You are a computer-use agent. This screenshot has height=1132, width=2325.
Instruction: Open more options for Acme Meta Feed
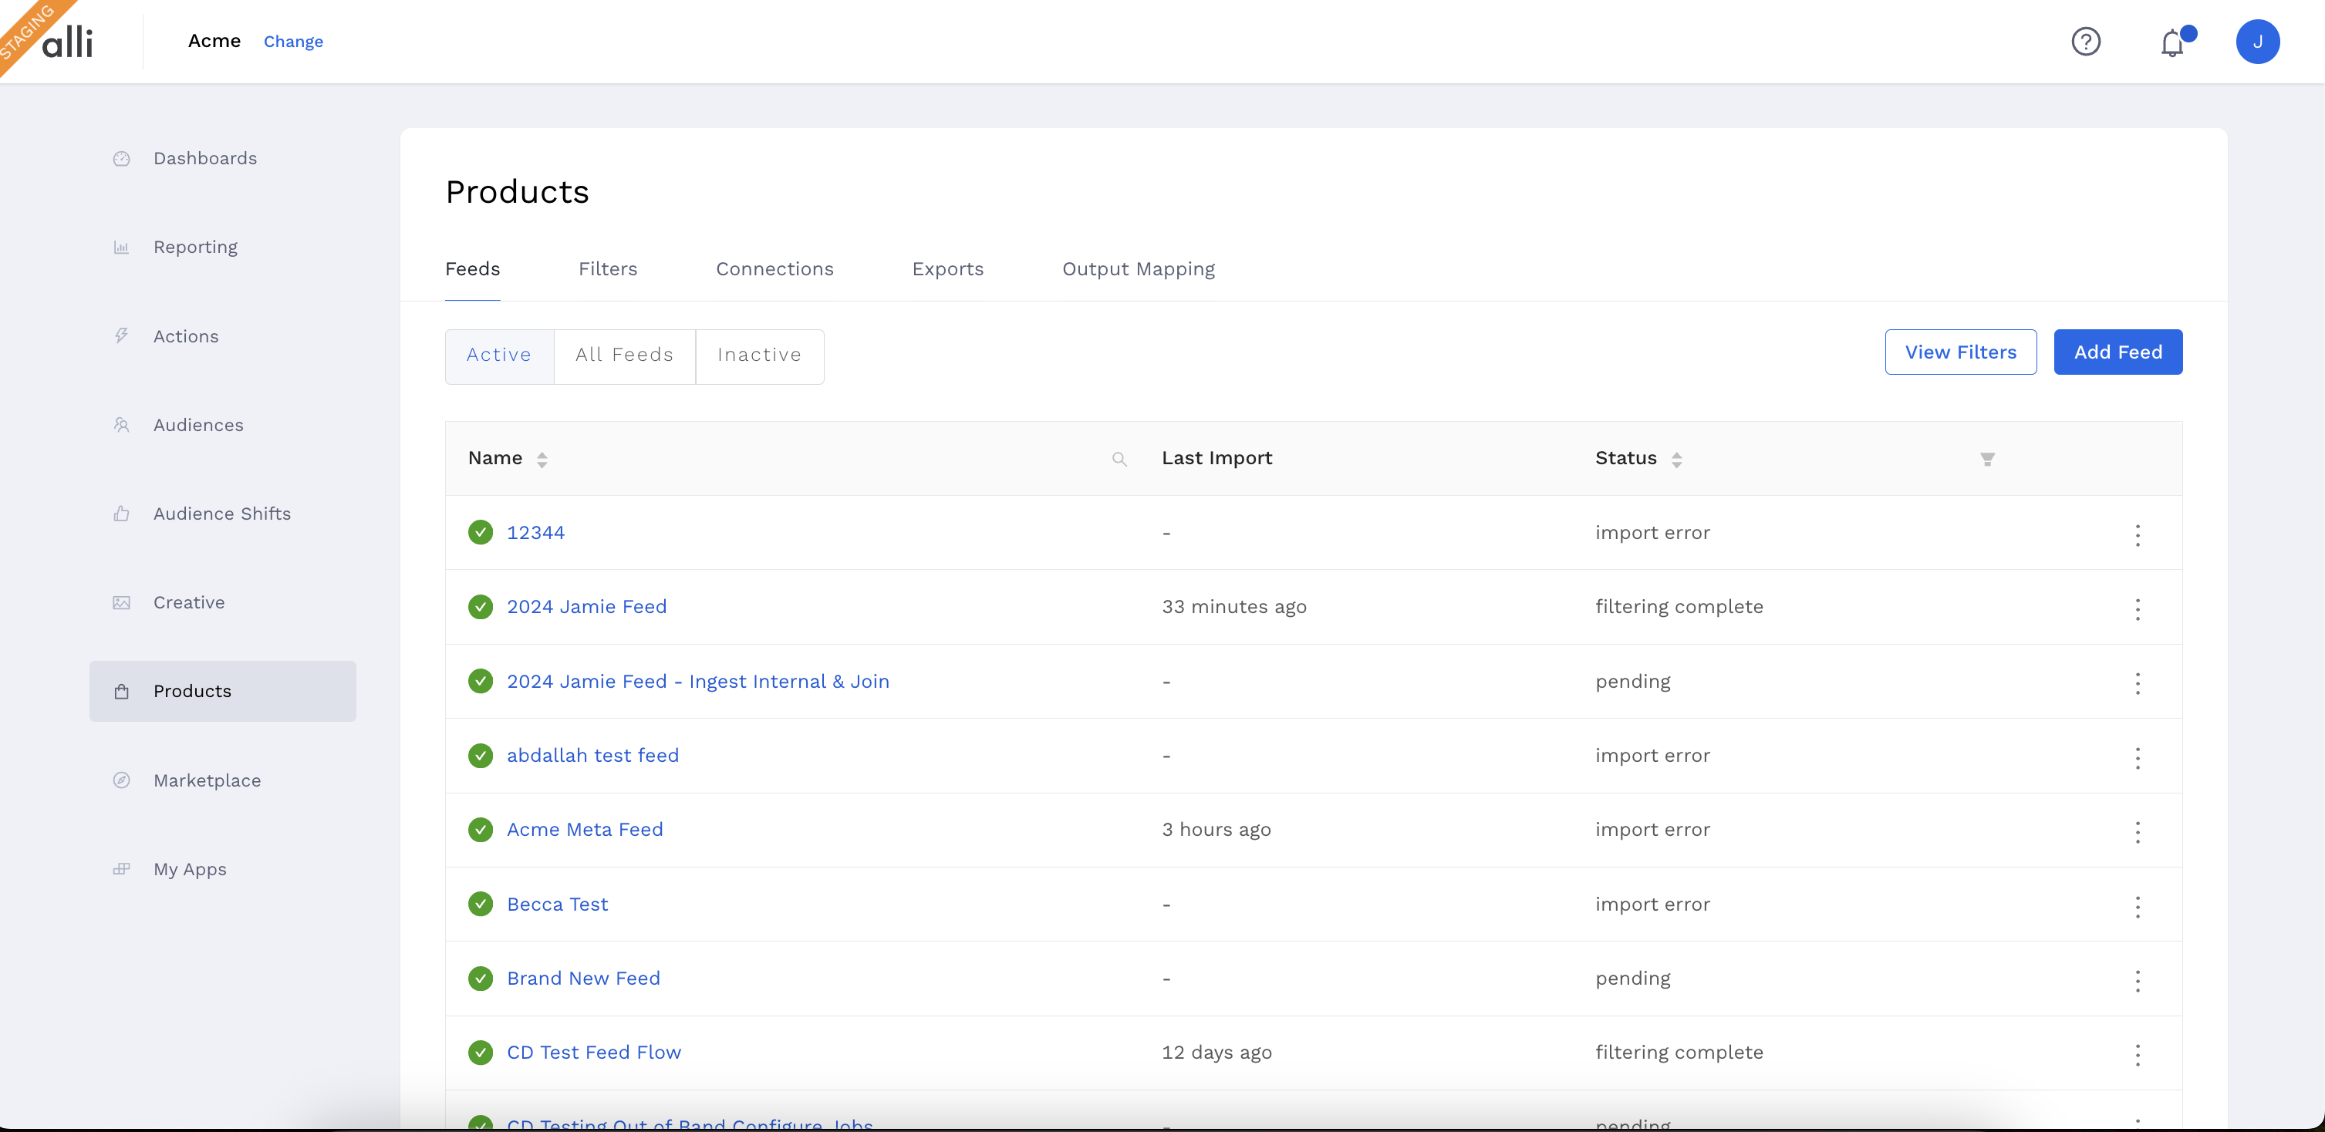pyautogui.click(x=2138, y=831)
